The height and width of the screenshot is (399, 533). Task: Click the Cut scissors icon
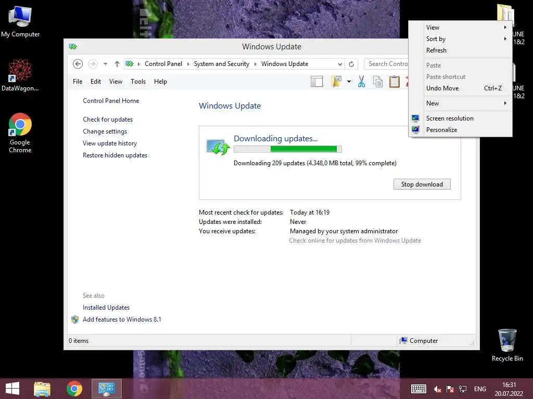click(x=361, y=82)
